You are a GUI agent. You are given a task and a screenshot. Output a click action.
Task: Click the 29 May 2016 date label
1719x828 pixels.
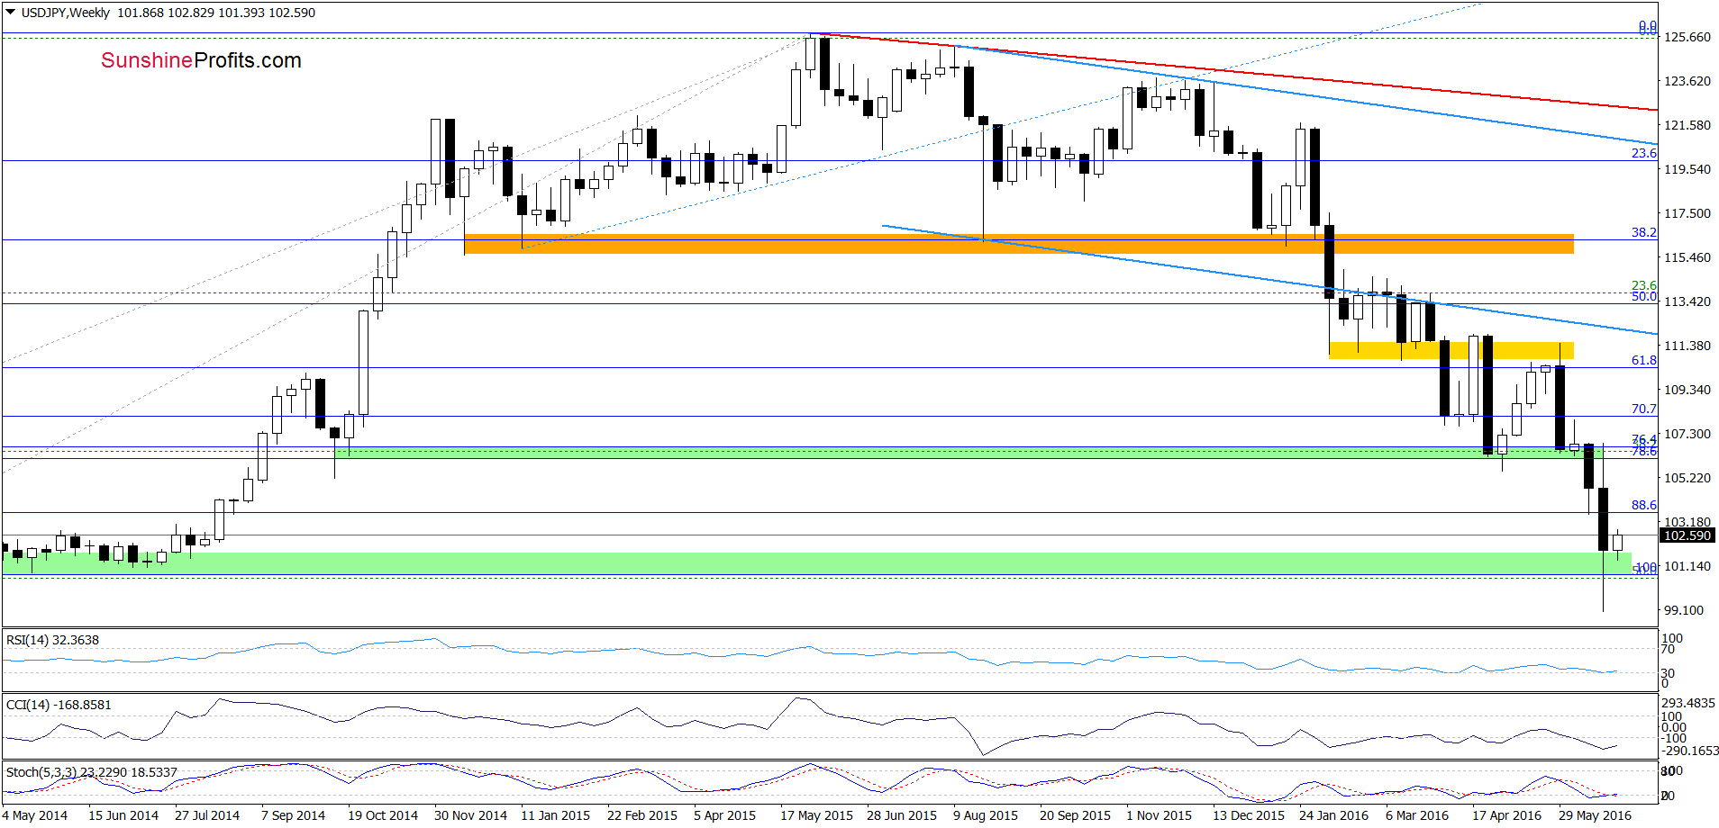coord(1595,815)
